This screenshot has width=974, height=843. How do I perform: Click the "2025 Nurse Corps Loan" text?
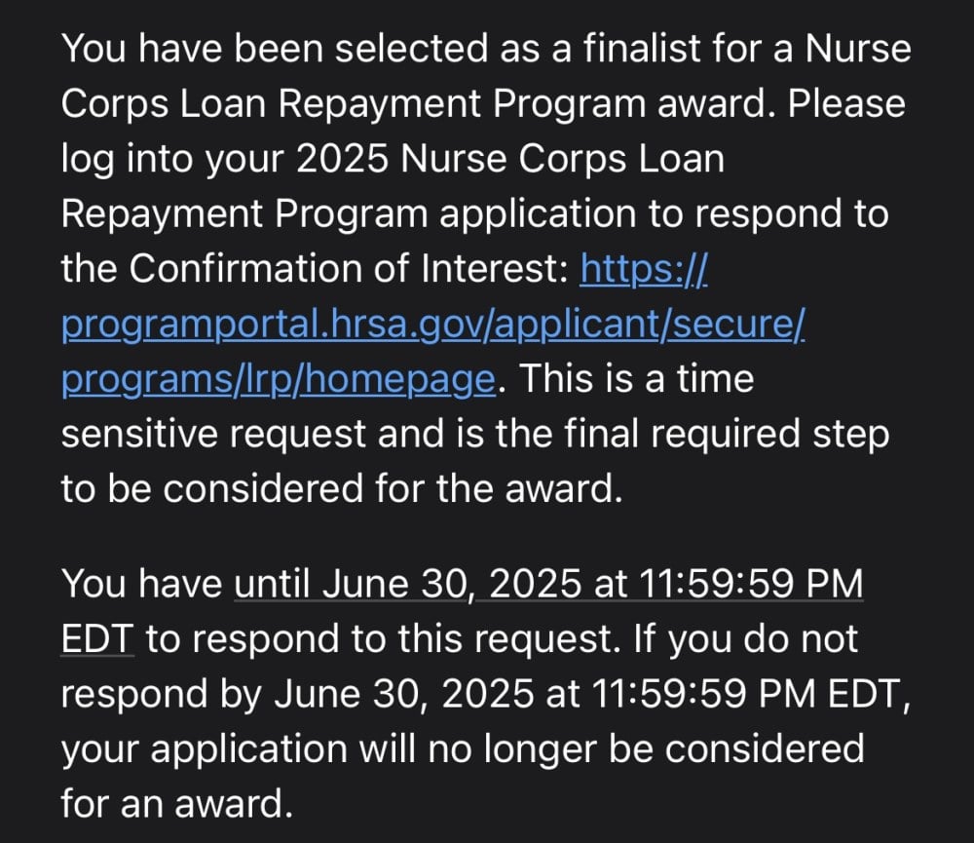[510, 159]
